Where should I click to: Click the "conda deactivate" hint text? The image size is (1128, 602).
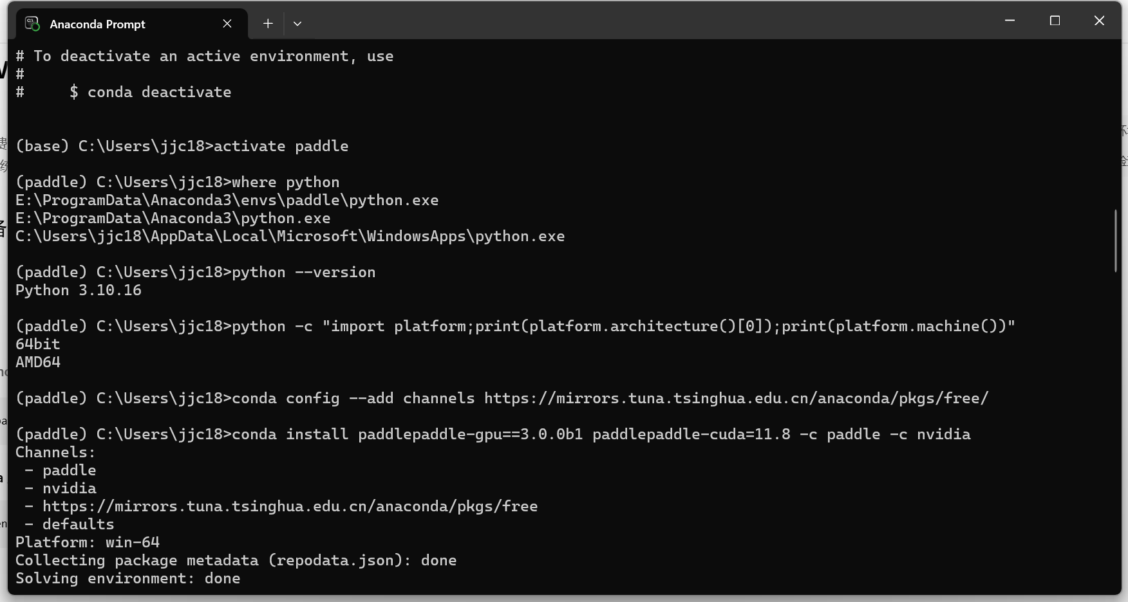[159, 92]
